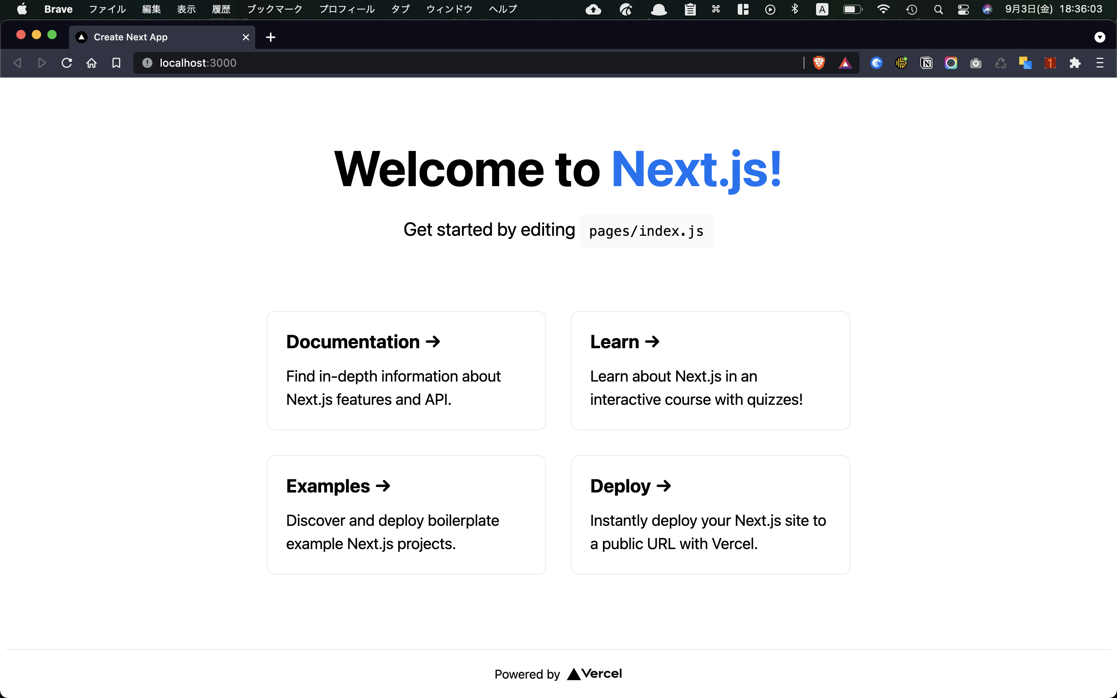Image resolution: width=1117 pixels, height=698 pixels.
Task: Open a new tab with plus button
Action: [x=271, y=37]
